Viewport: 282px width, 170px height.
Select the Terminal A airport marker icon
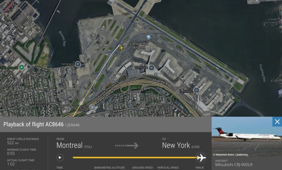pyautogui.click(x=78, y=64)
